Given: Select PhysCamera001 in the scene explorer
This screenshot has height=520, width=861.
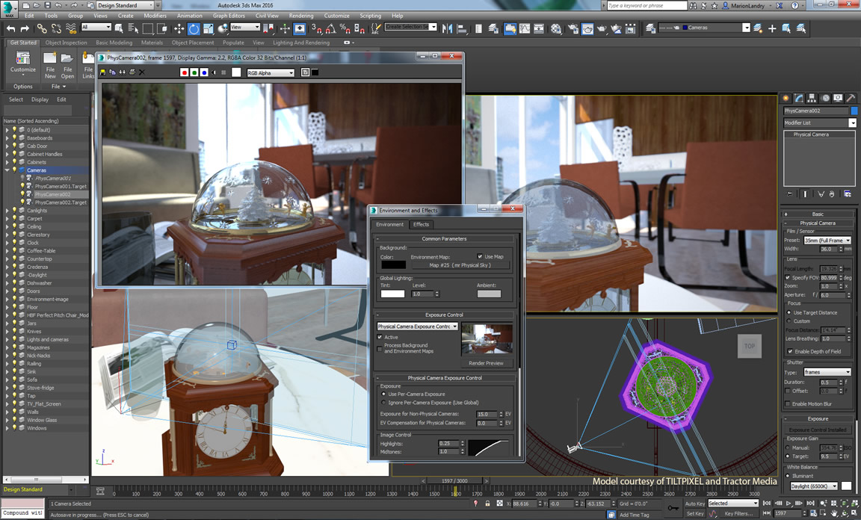Looking at the screenshot, I should click(x=54, y=178).
